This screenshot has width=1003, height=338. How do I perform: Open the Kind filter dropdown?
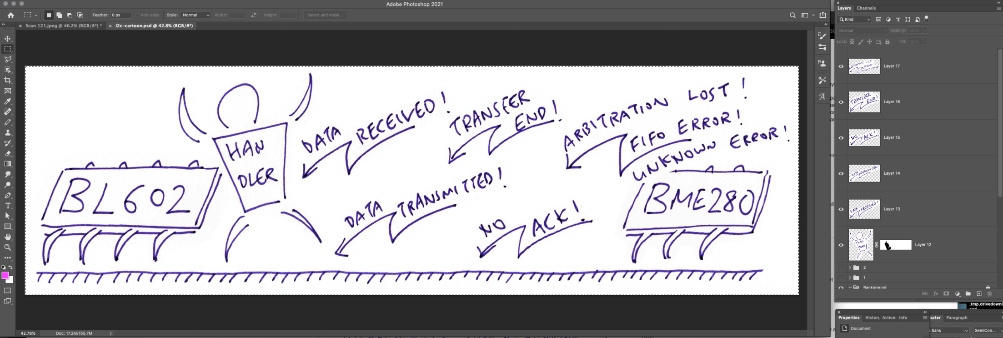pyautogui.click(x=854, y=20)
